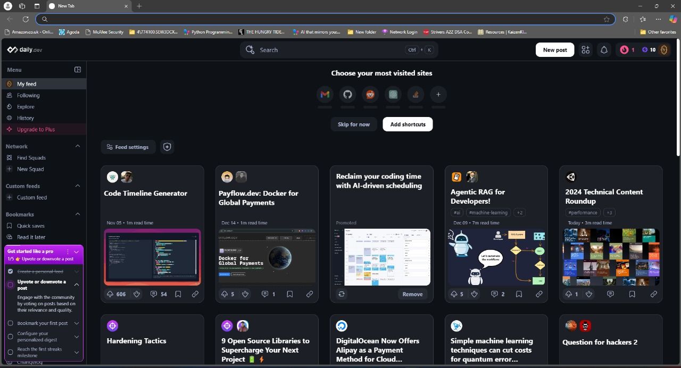Open Explore from the sidebar menu

click(25, 107)
